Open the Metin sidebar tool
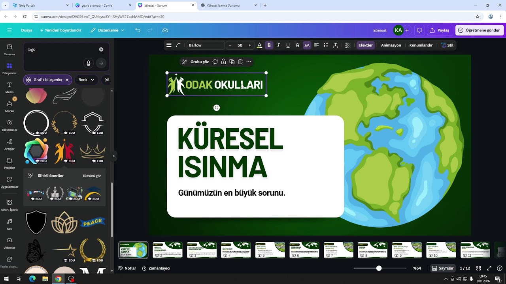This screenshot has width=506, height=284. (x=9, y=87)
